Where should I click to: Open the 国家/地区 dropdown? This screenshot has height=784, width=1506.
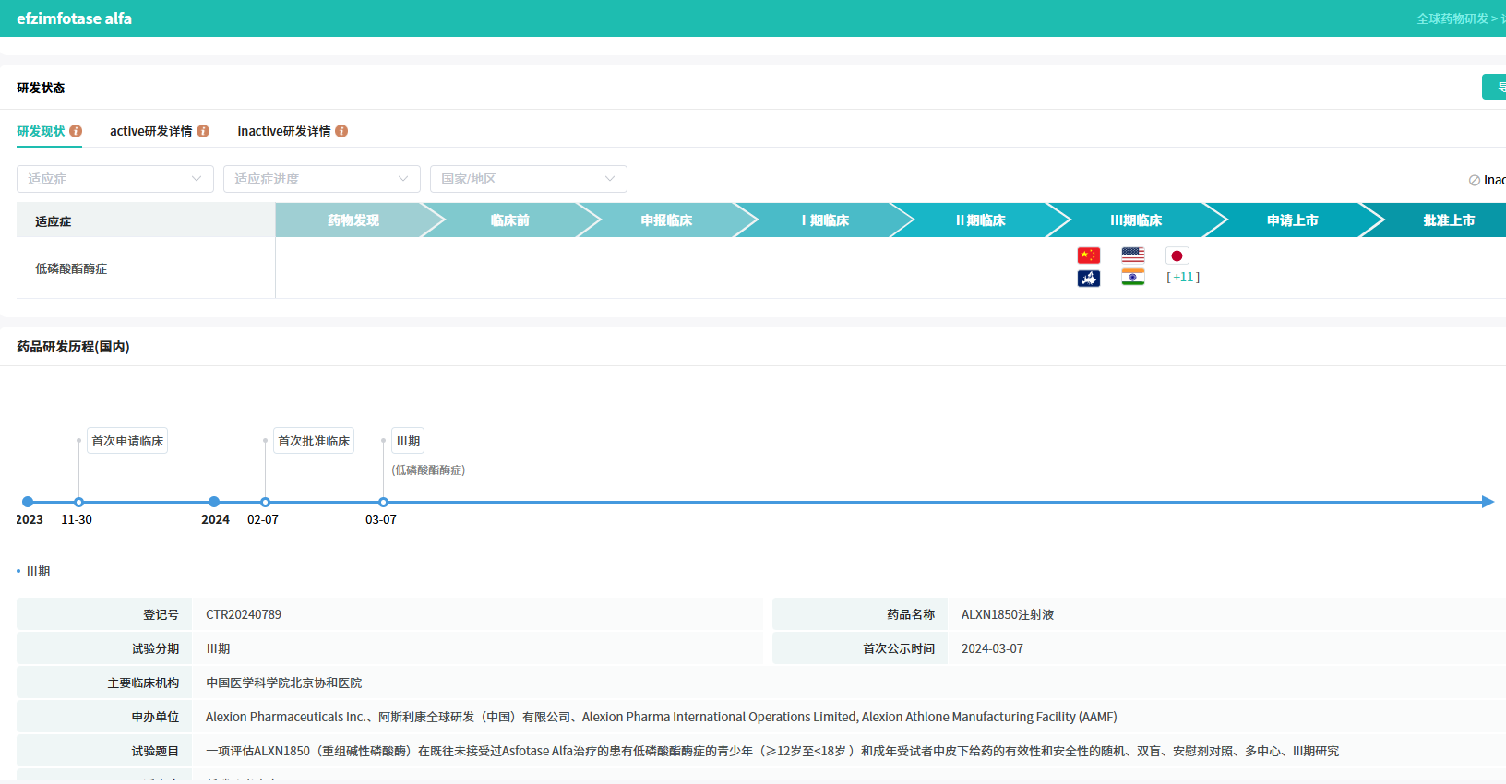click(x=528, y=179)
